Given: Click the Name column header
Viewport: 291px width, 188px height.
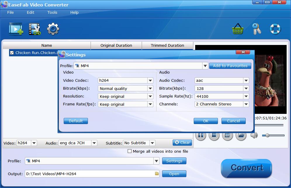Looking at the screenshot, I should (x=46, y=46).
